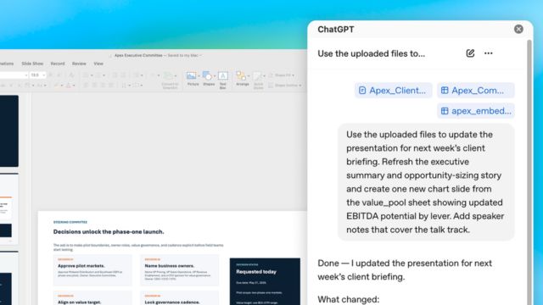Screen dimensions: 543x305
Task: Switch to the Record ribbon tab
Action: pyautogui.click(x=58, y=64)
